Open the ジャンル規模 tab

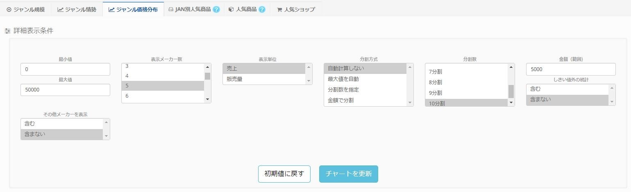coord(26,9)
